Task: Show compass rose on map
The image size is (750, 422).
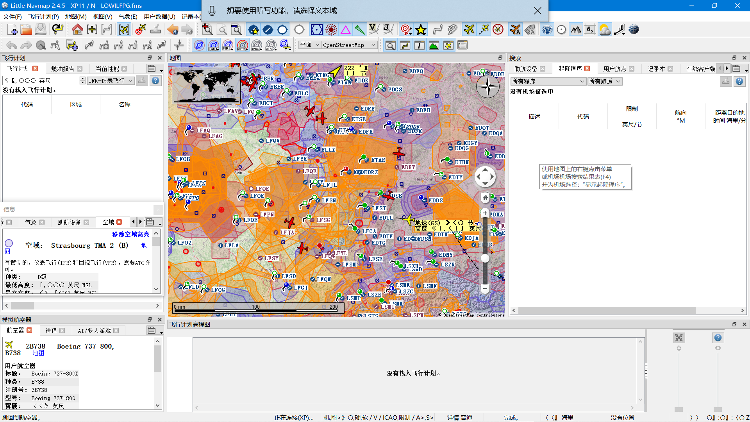Action: point(498,30)
